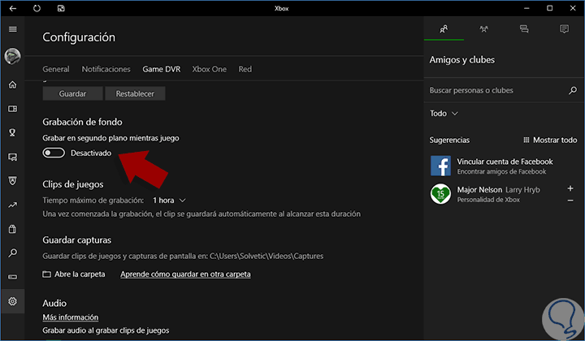
Task: Select the General tab
Action: (x=56, y=69)
